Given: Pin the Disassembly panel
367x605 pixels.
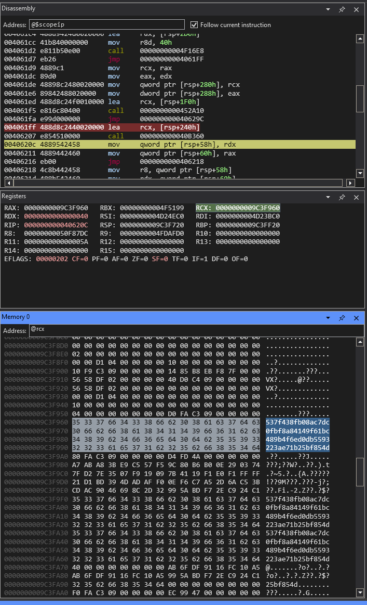Looking at the screenshot, I should click(x=342, y=9).
